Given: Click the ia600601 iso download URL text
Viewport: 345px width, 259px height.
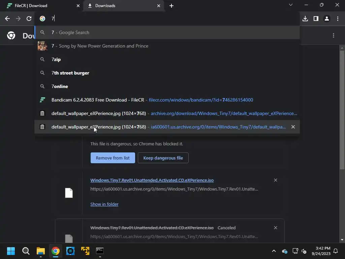Looking at the screenshot, I should 174,189.
